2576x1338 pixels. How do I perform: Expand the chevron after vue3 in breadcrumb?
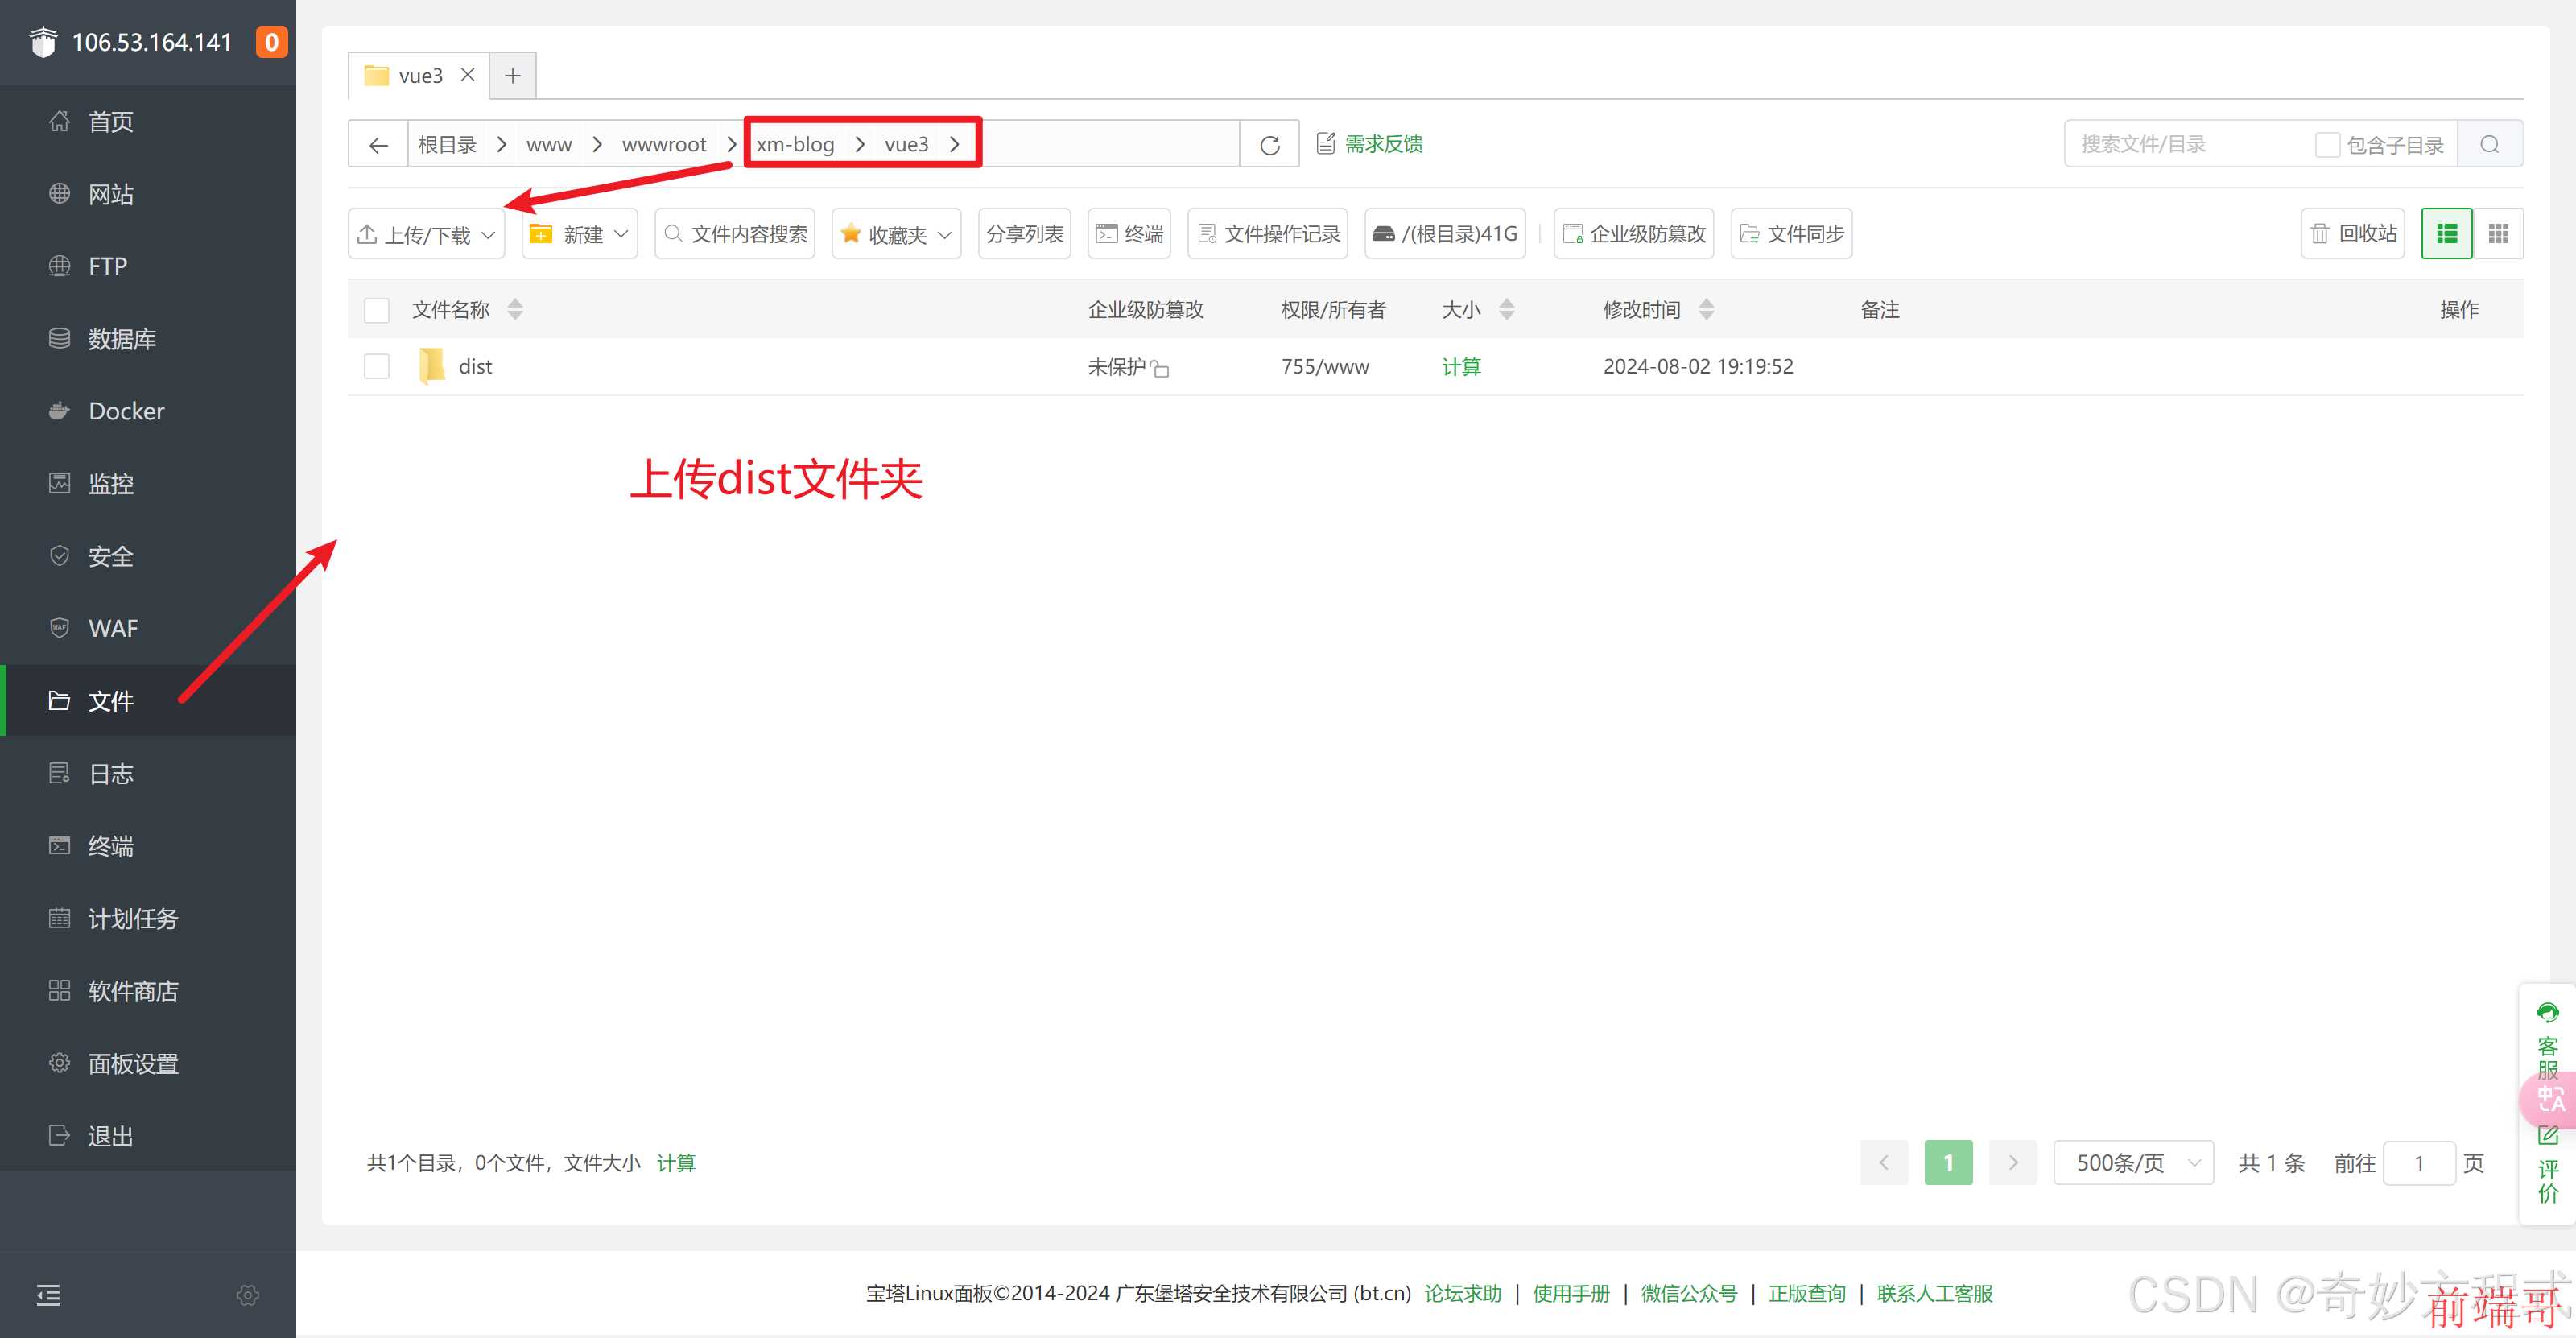click(x=955, y=145)
